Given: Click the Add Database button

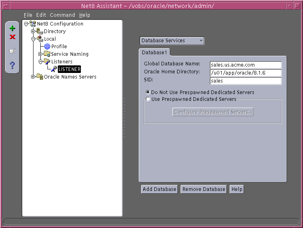Looking at the screenshot, I should click(159, 189).
